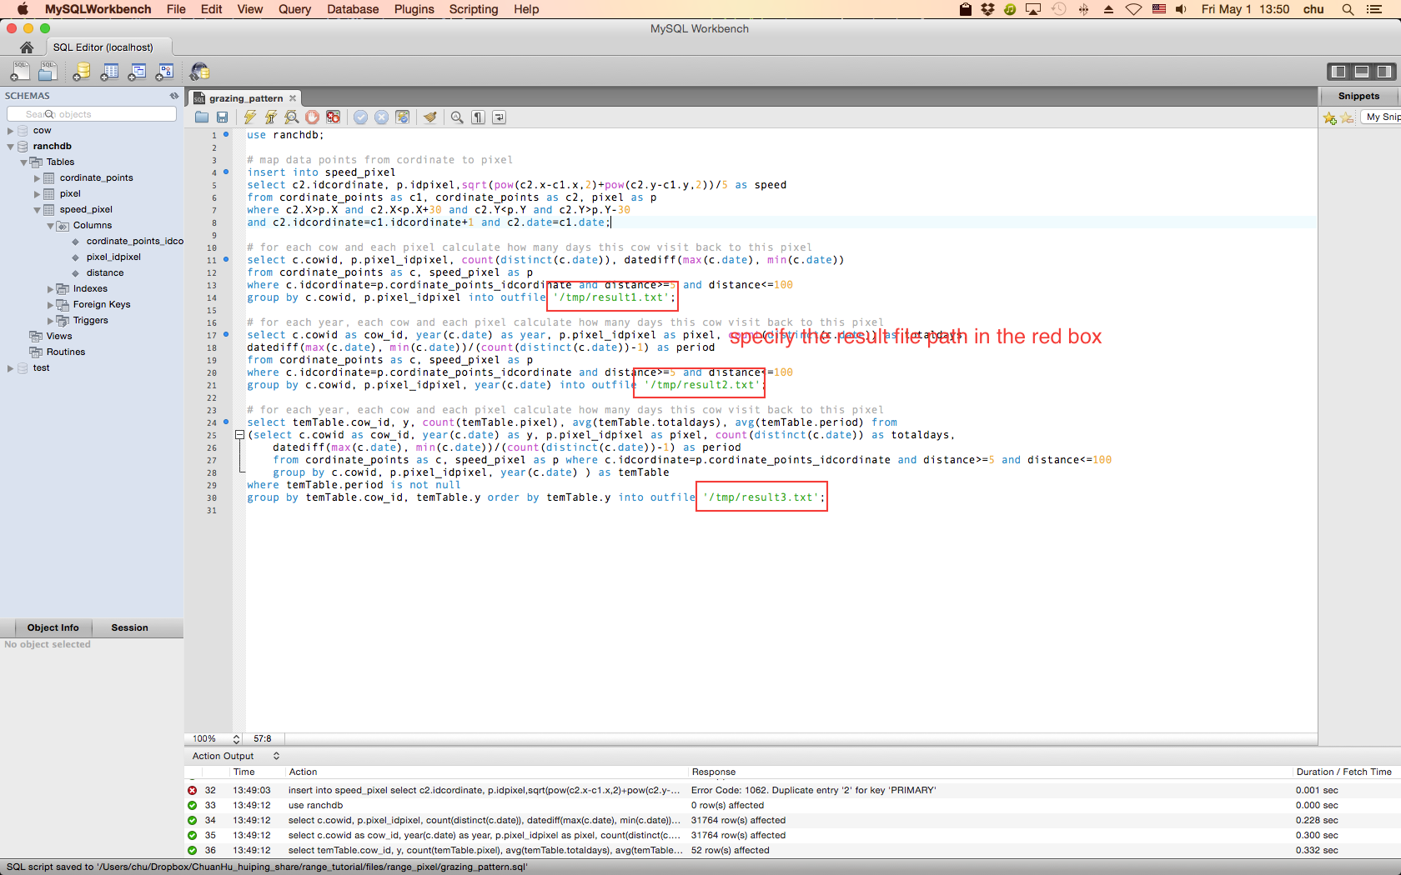
Task: Create a new SQL tab
Action: coord(20,72)
